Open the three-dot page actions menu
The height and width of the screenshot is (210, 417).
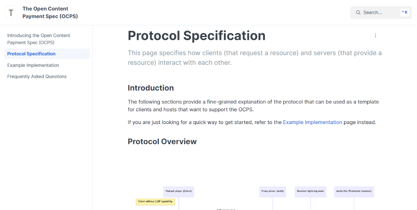click(375, 35)
